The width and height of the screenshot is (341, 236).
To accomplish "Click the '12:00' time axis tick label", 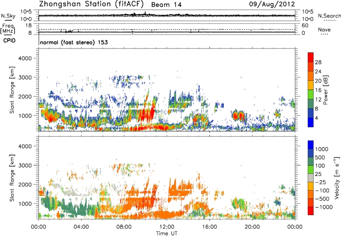I will (x=167, y=227).
